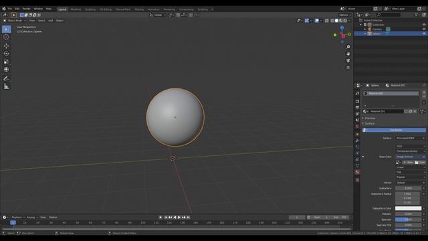
Task: Select the Rotate tool
Action: (6, 54)
